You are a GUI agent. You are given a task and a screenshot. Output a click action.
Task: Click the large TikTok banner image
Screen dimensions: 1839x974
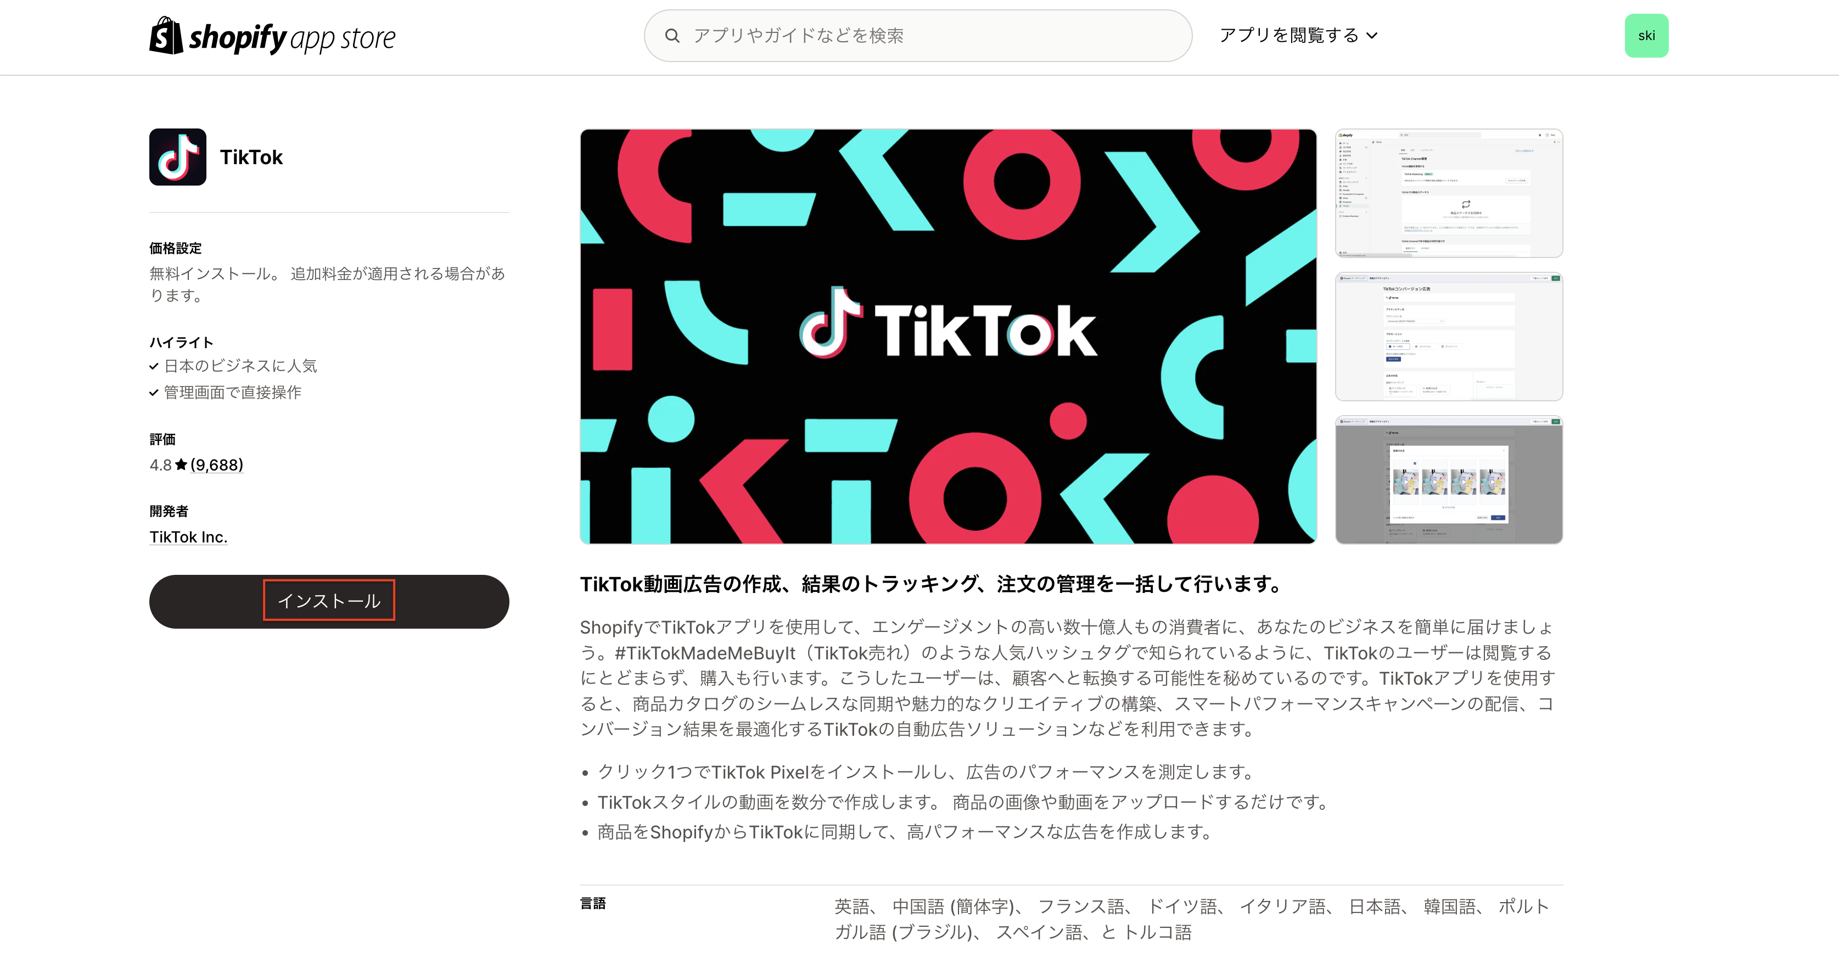(x=948, y=337)
